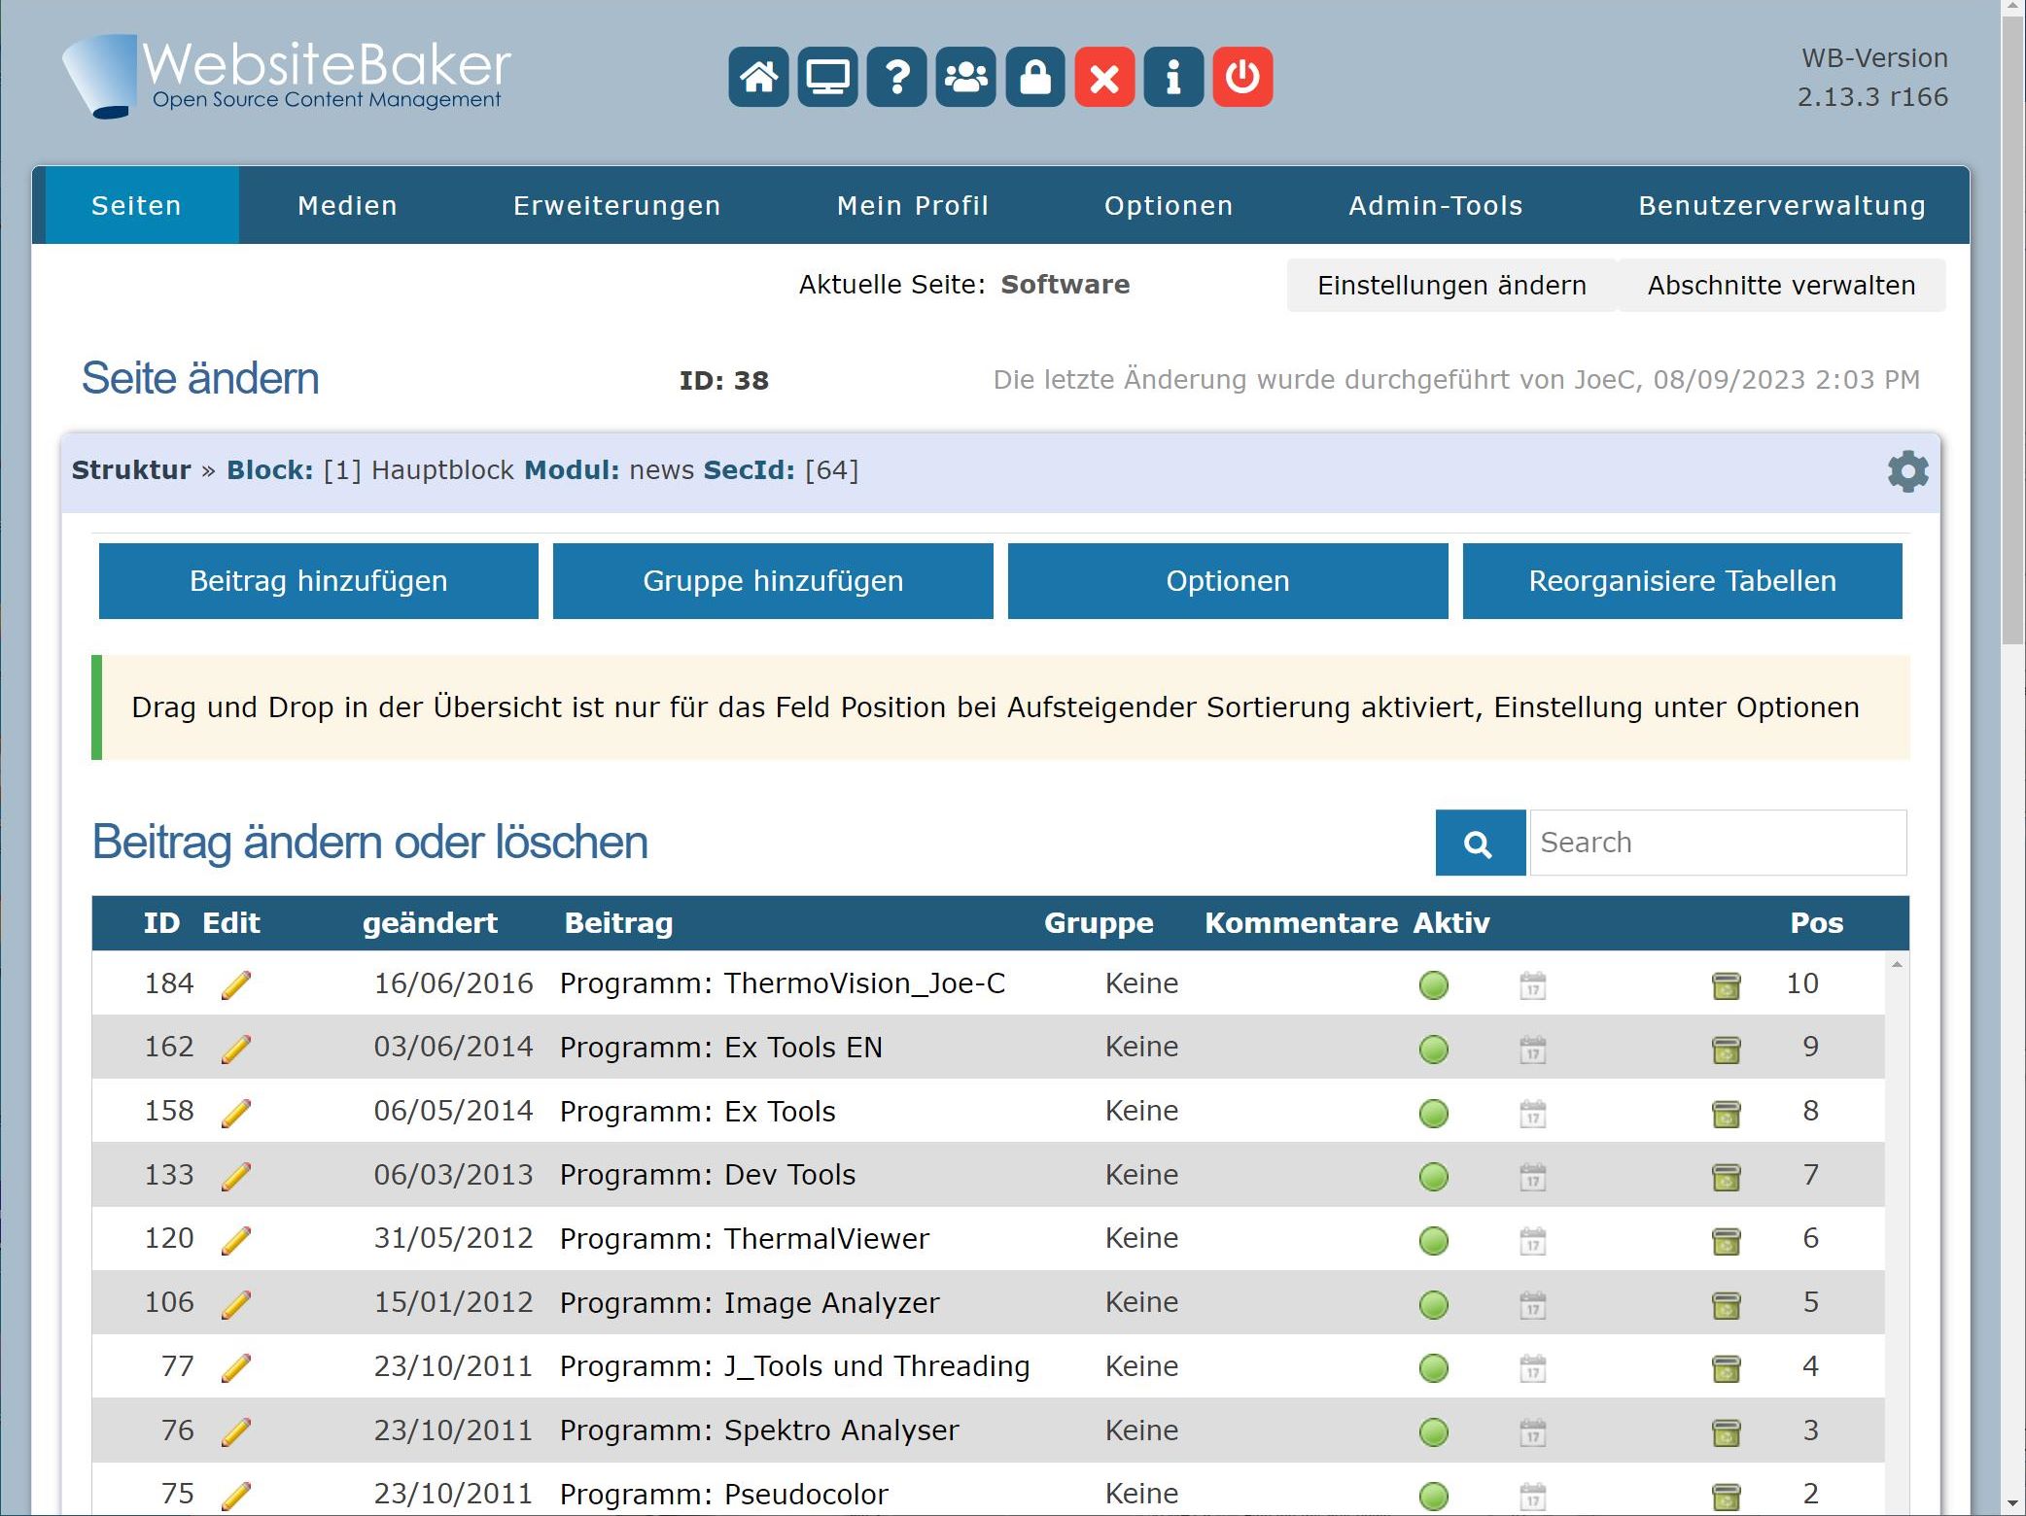Edit post 184 with pencil icon
2026x1516 pixels.
(236, 984)
